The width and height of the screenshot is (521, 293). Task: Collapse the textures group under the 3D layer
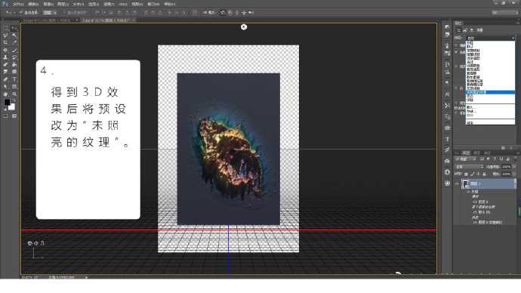click(x=468, y=192)
